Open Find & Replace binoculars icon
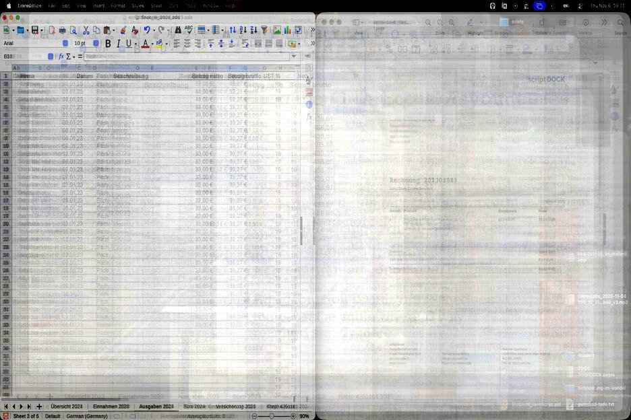Viewport: 631px width, 420px height. (x=178, y=30)
